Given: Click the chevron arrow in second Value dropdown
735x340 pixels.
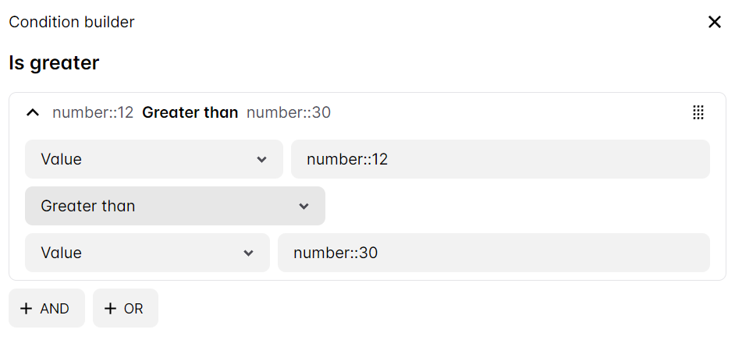Looking at the screenshot, I should point(248,253).
